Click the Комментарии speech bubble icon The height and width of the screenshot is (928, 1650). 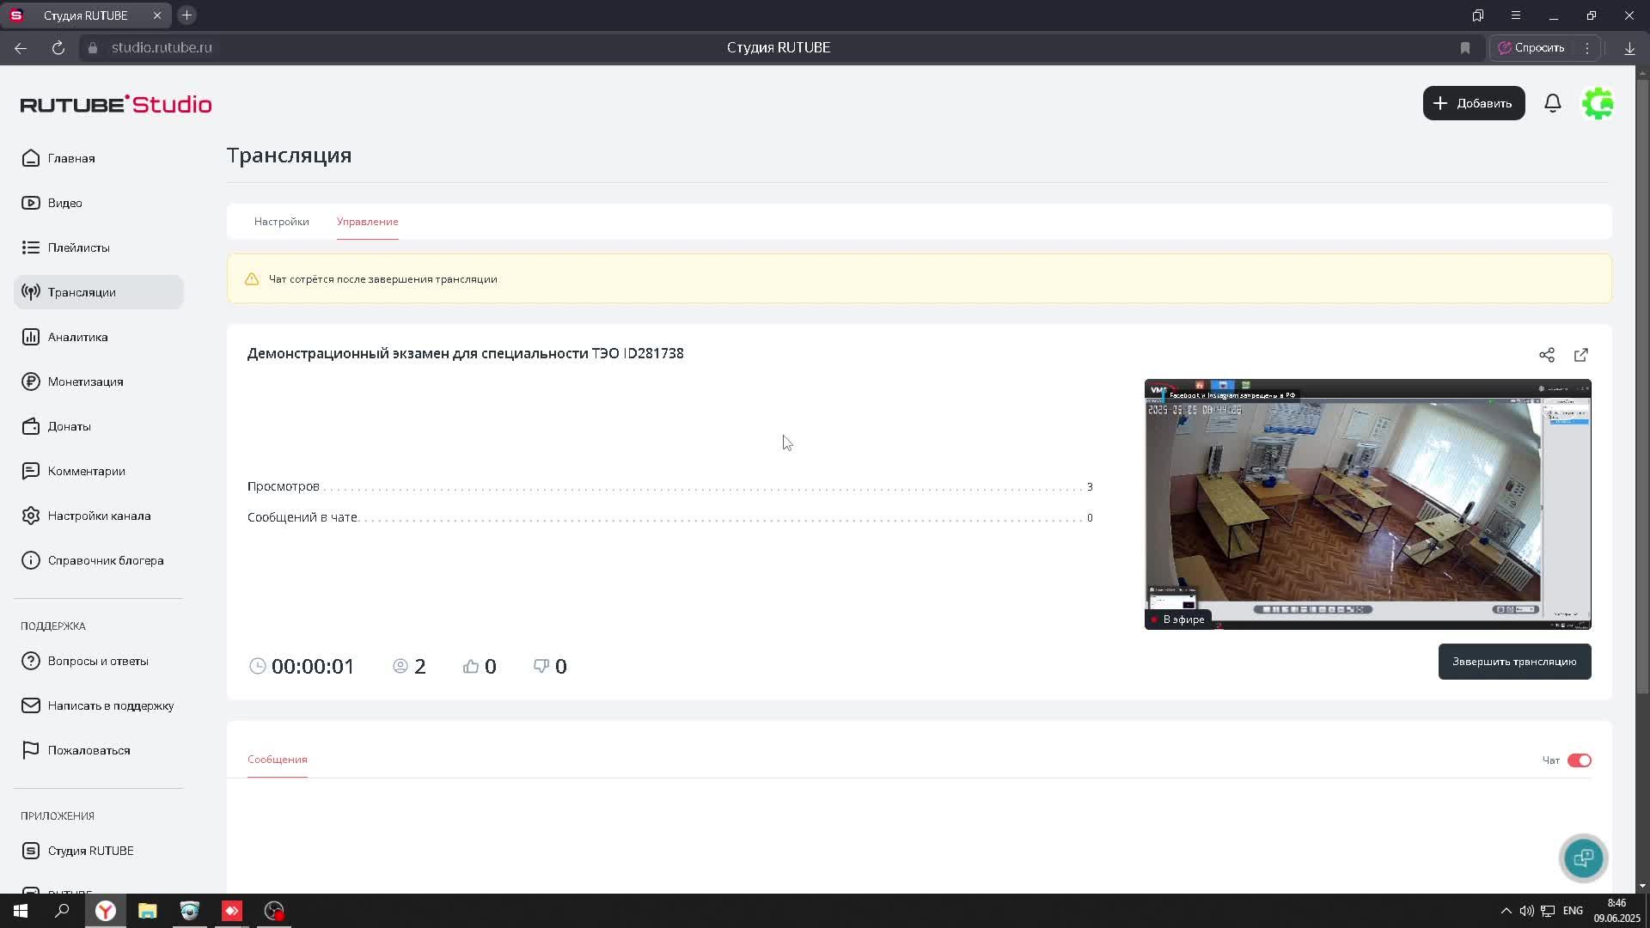[31, 471]
